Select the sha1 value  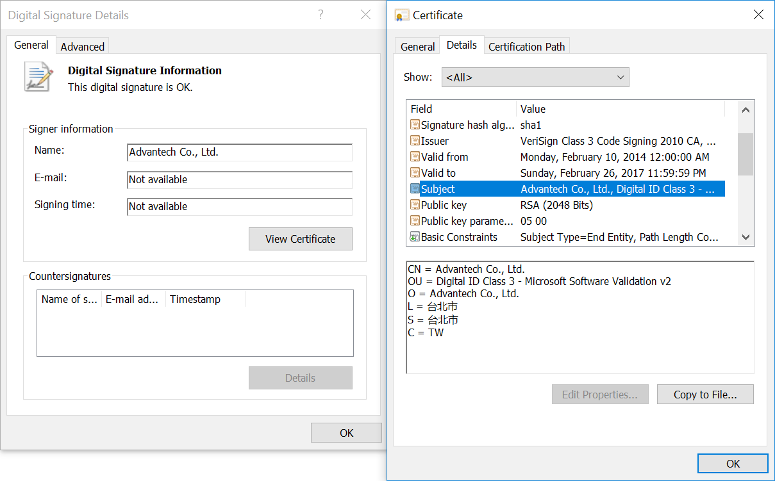pyautogui.click(x=531, y=125)
